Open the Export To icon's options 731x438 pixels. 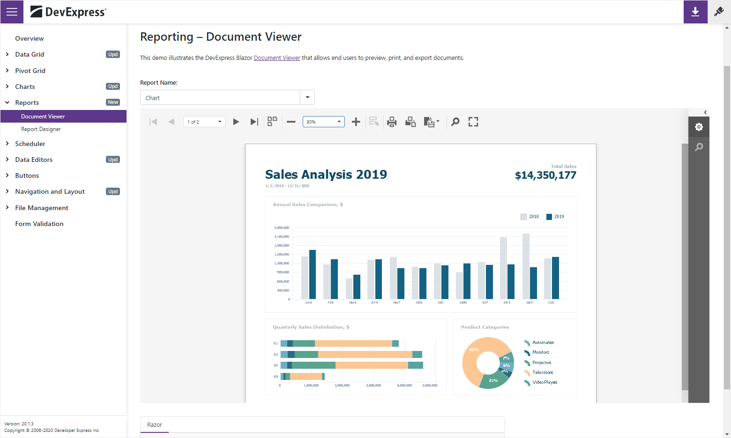click(431, 121)
